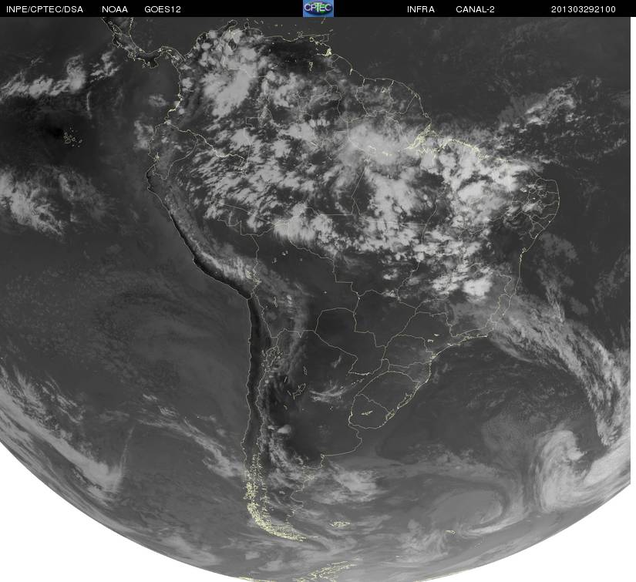Click the CANAL-2 channel label
Image resolution: width=636 pixels, height=582 pixels.
[x=475, y=9]
